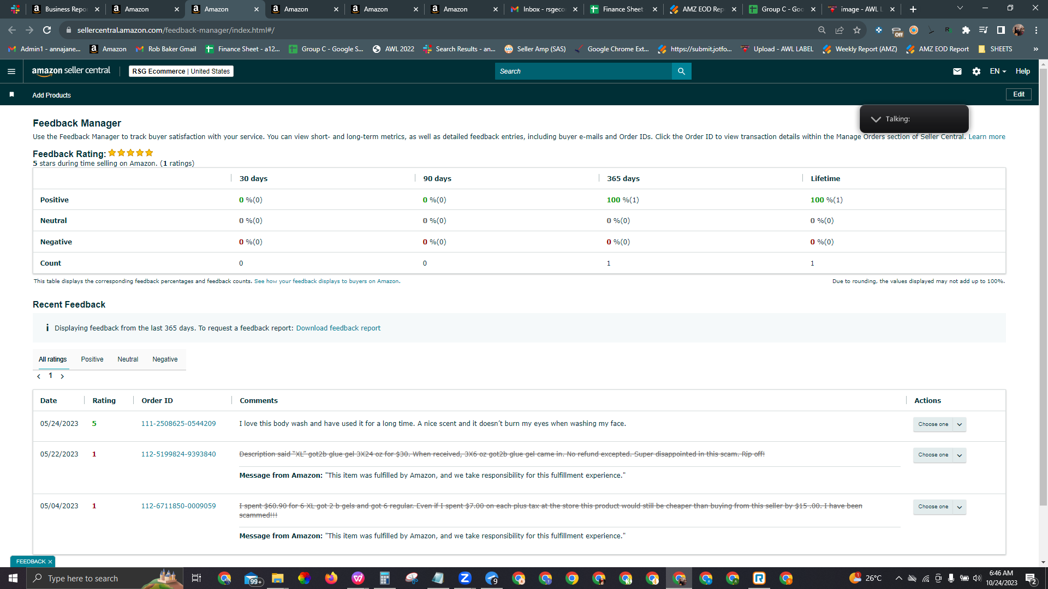Viewport: 1048px width, 589px height.
Task: Open the Settings gear icon
Action: (976, 71)
